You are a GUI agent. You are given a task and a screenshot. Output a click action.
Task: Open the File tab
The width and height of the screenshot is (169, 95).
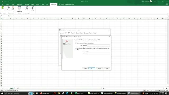(2, 4)
